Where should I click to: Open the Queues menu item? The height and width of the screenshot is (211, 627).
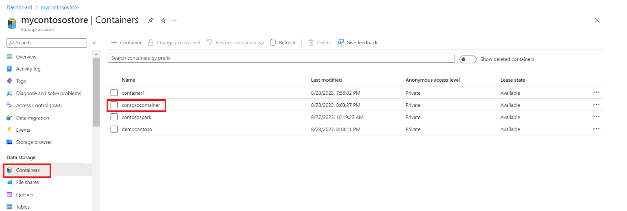pos(24,194)
